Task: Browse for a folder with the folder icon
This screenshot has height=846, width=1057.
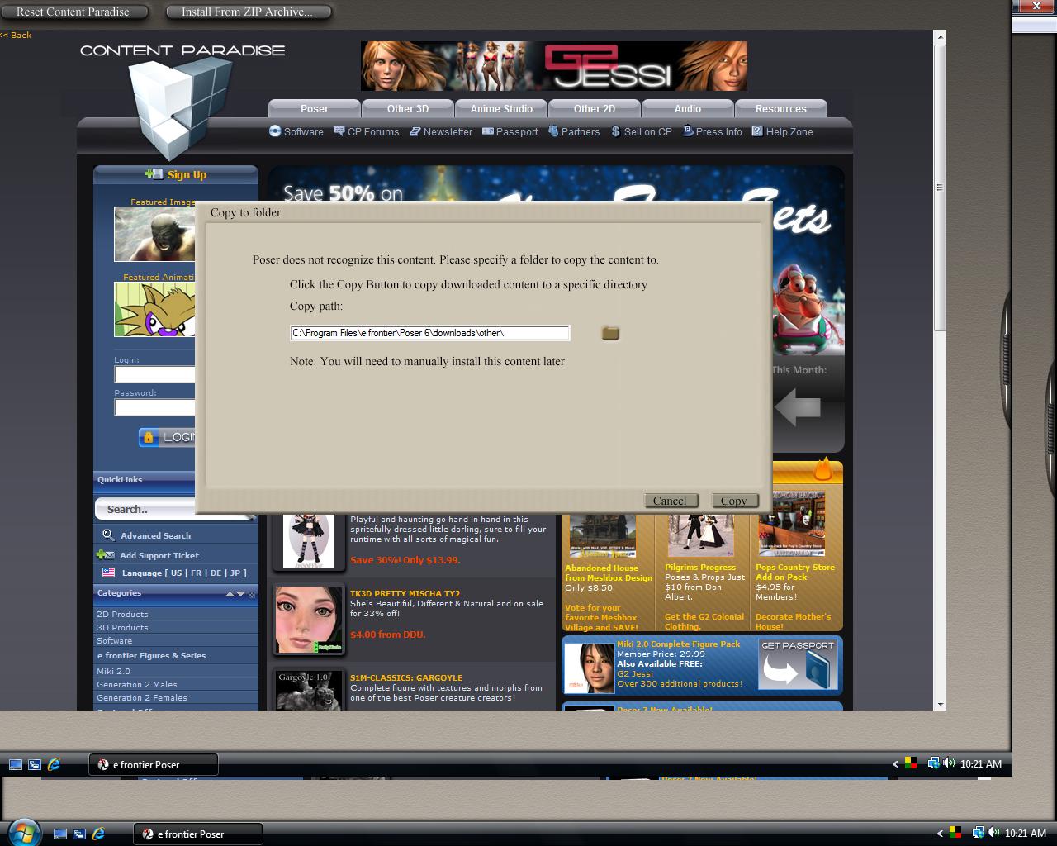Action: [x=610, y=332]
